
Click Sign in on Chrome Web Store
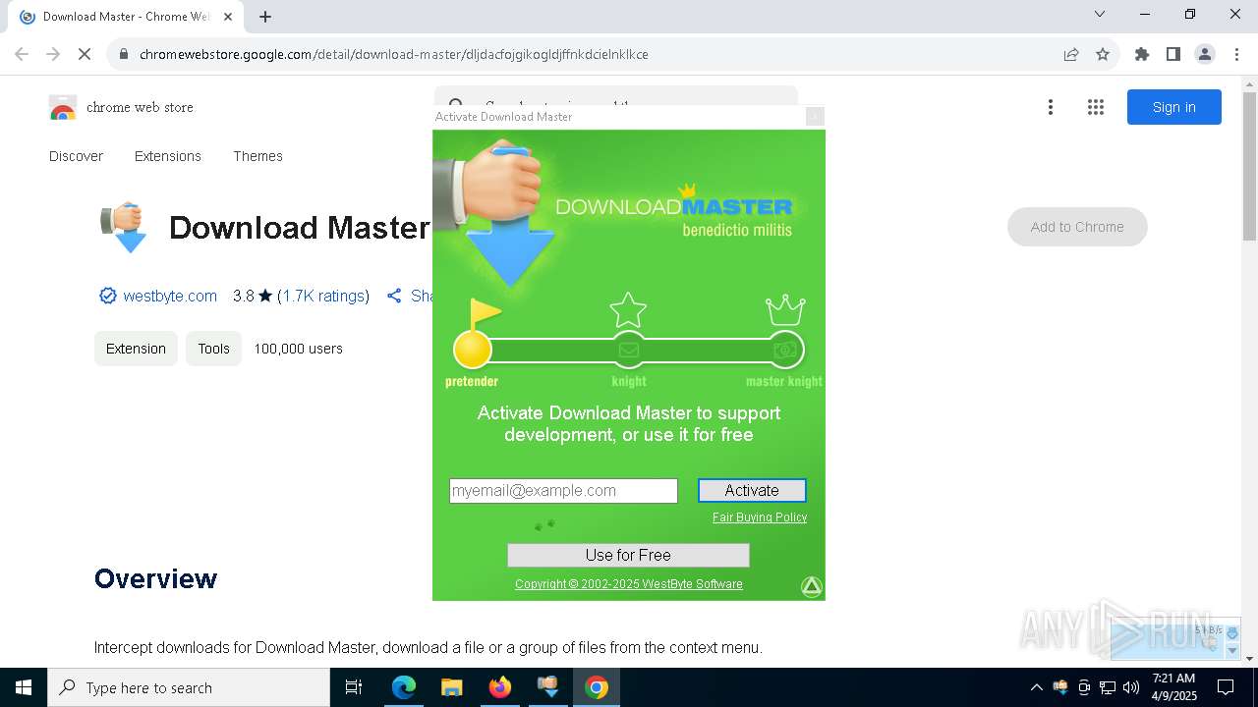tap(1174, 107)
